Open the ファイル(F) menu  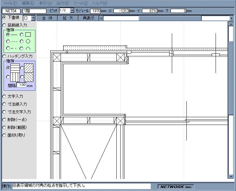click(x=10, y=3)
